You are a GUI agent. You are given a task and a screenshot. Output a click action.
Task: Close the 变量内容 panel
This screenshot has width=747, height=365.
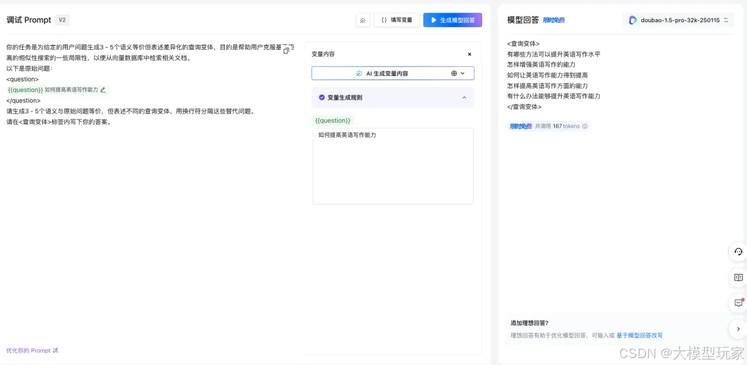(x=469, y=54)
